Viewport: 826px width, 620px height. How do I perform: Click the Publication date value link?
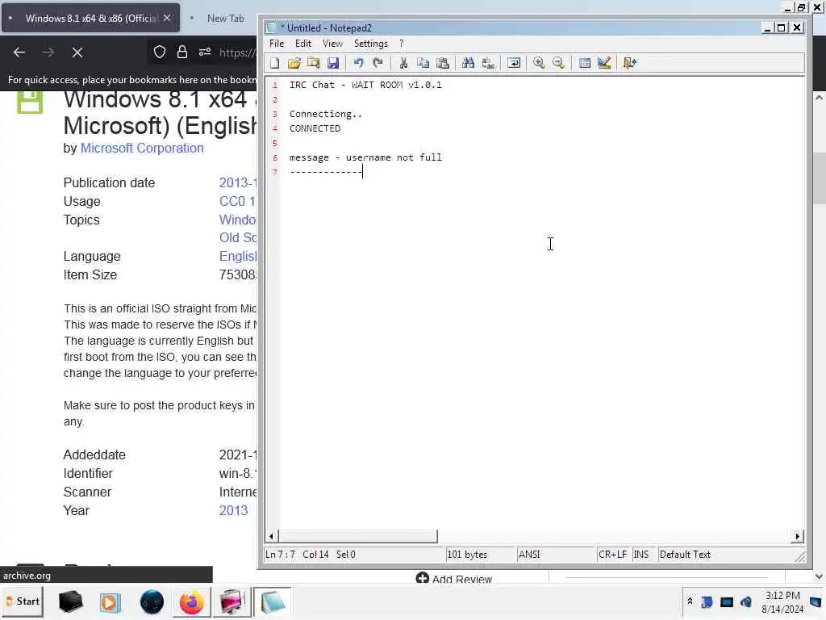tap(238, 183)
